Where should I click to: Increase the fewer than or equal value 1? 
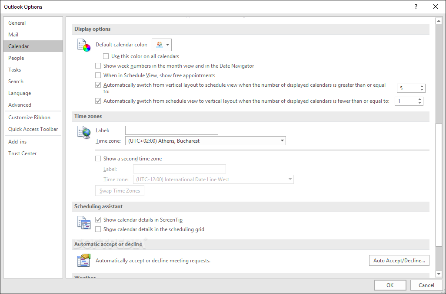pyautogui.click(x=419, y=99)
